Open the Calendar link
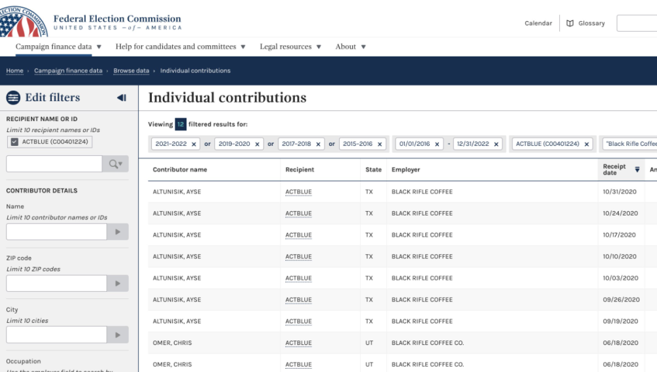Viewport: 657px width, 372px height. coord(539,24)
